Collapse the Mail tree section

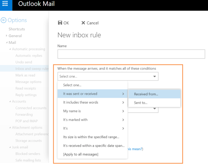6,43
